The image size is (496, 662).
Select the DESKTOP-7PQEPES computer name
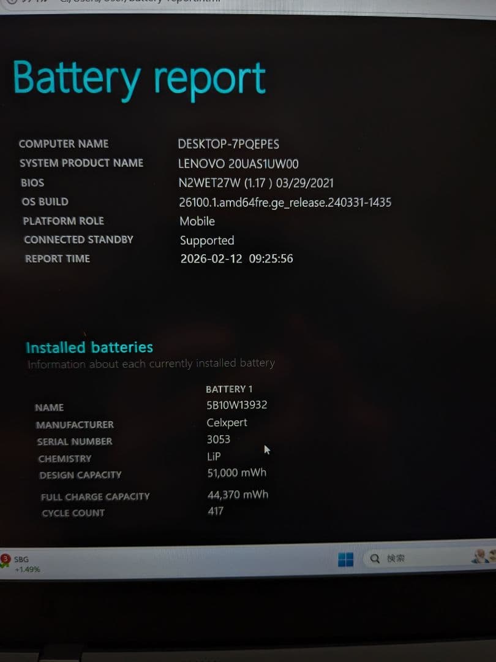(x=228, y=144)
